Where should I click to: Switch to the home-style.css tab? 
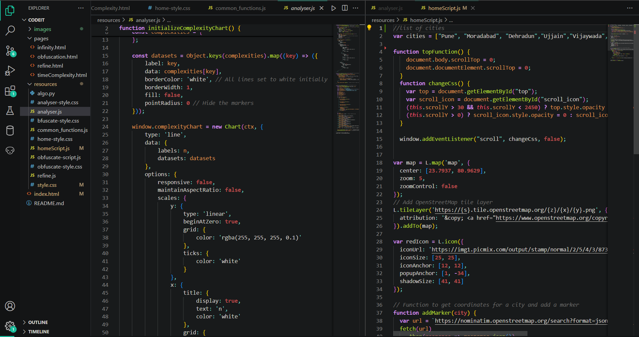[172, 8]
